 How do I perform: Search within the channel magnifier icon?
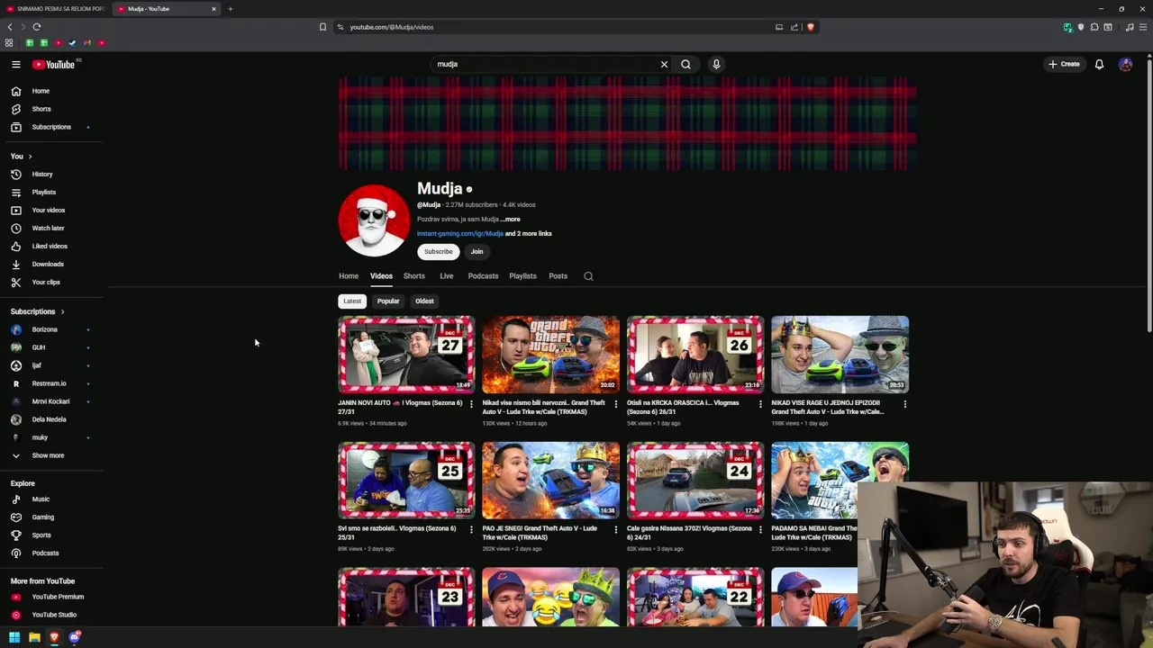point(588,276)
